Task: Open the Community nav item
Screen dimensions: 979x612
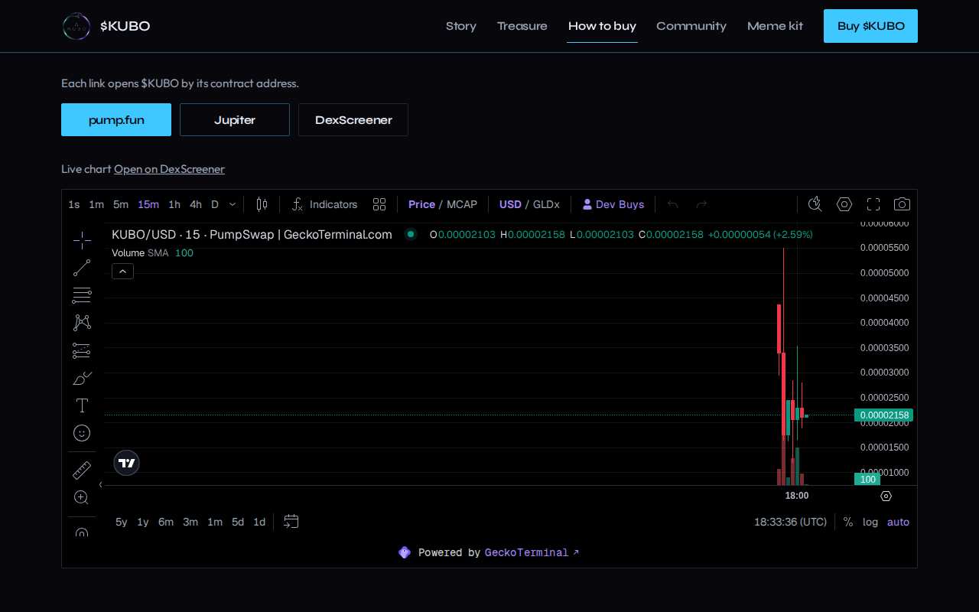Action: pos(691,26)
